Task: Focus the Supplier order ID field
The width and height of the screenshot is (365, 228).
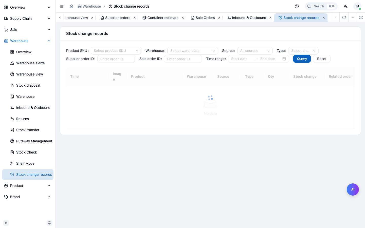Action: coord(116,59)
